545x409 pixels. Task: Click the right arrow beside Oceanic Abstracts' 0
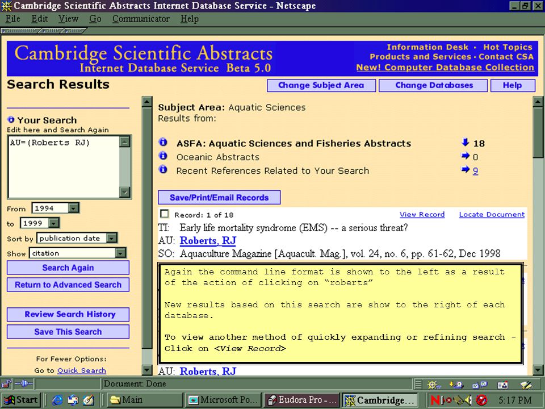click(x=466, y=156)
